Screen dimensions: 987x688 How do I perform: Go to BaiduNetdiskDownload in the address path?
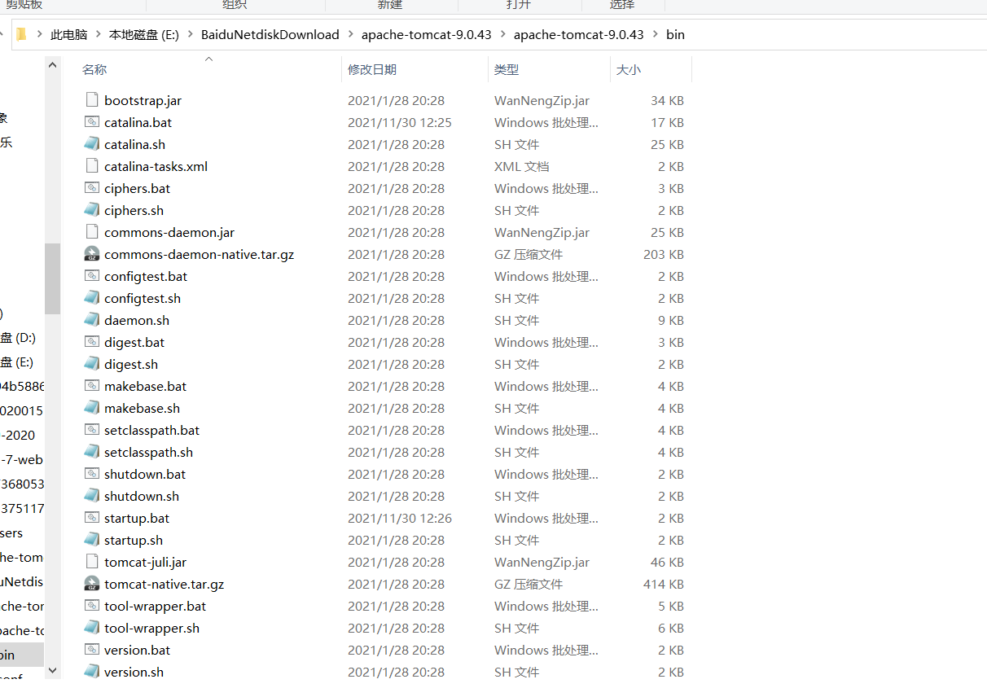point(270,34)
